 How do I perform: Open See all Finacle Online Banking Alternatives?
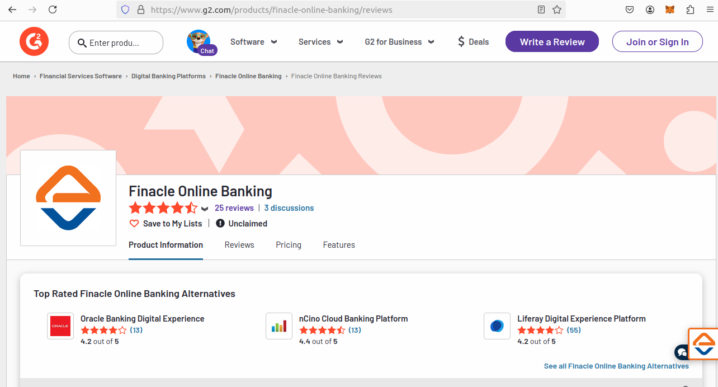[x=616, y=366]
